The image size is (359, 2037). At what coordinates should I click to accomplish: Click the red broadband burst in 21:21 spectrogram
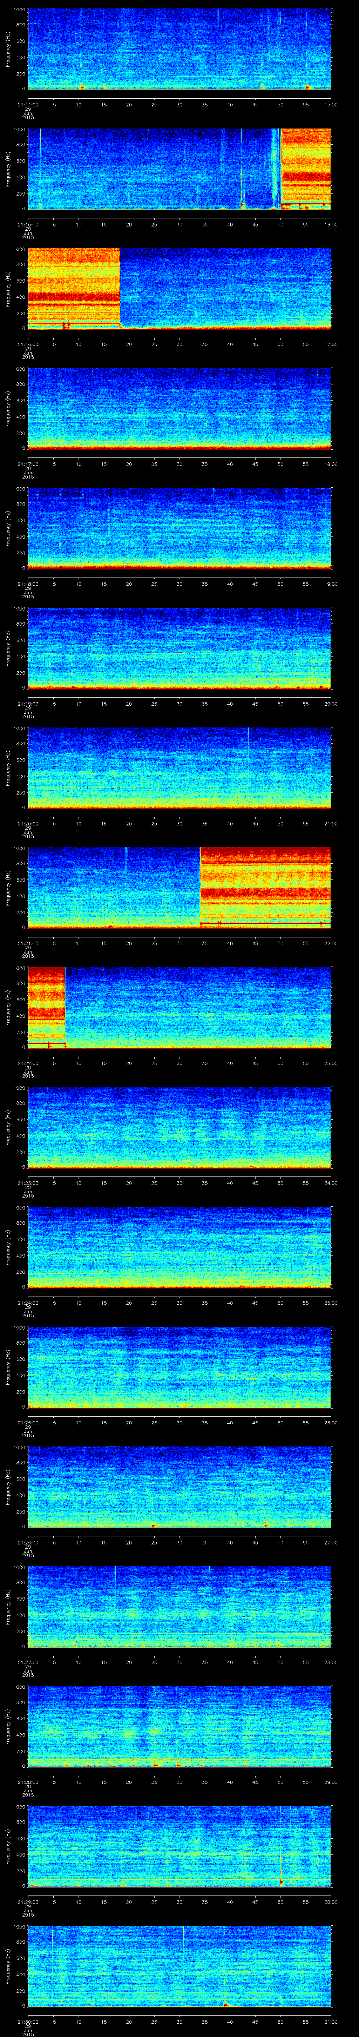266,887
